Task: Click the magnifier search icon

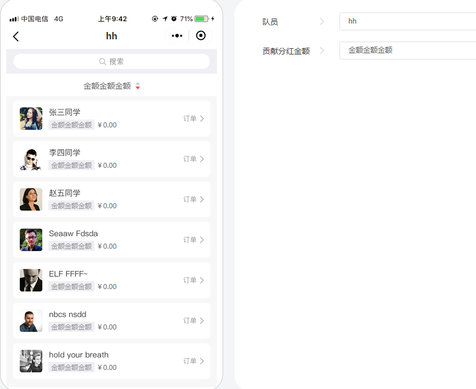Action: click(103, 62)
